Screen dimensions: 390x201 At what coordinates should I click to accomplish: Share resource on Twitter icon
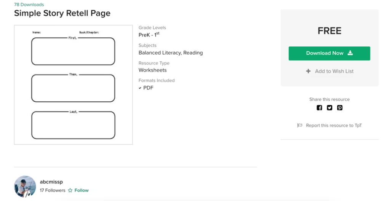pos(329,108)
